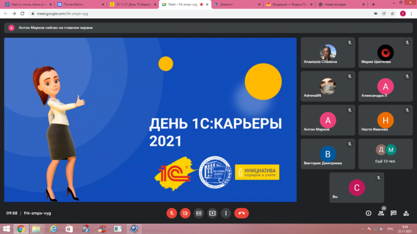Open Excel-like green app in taskbar
Viewport: 417px width, 234px height.
(118, 228)
